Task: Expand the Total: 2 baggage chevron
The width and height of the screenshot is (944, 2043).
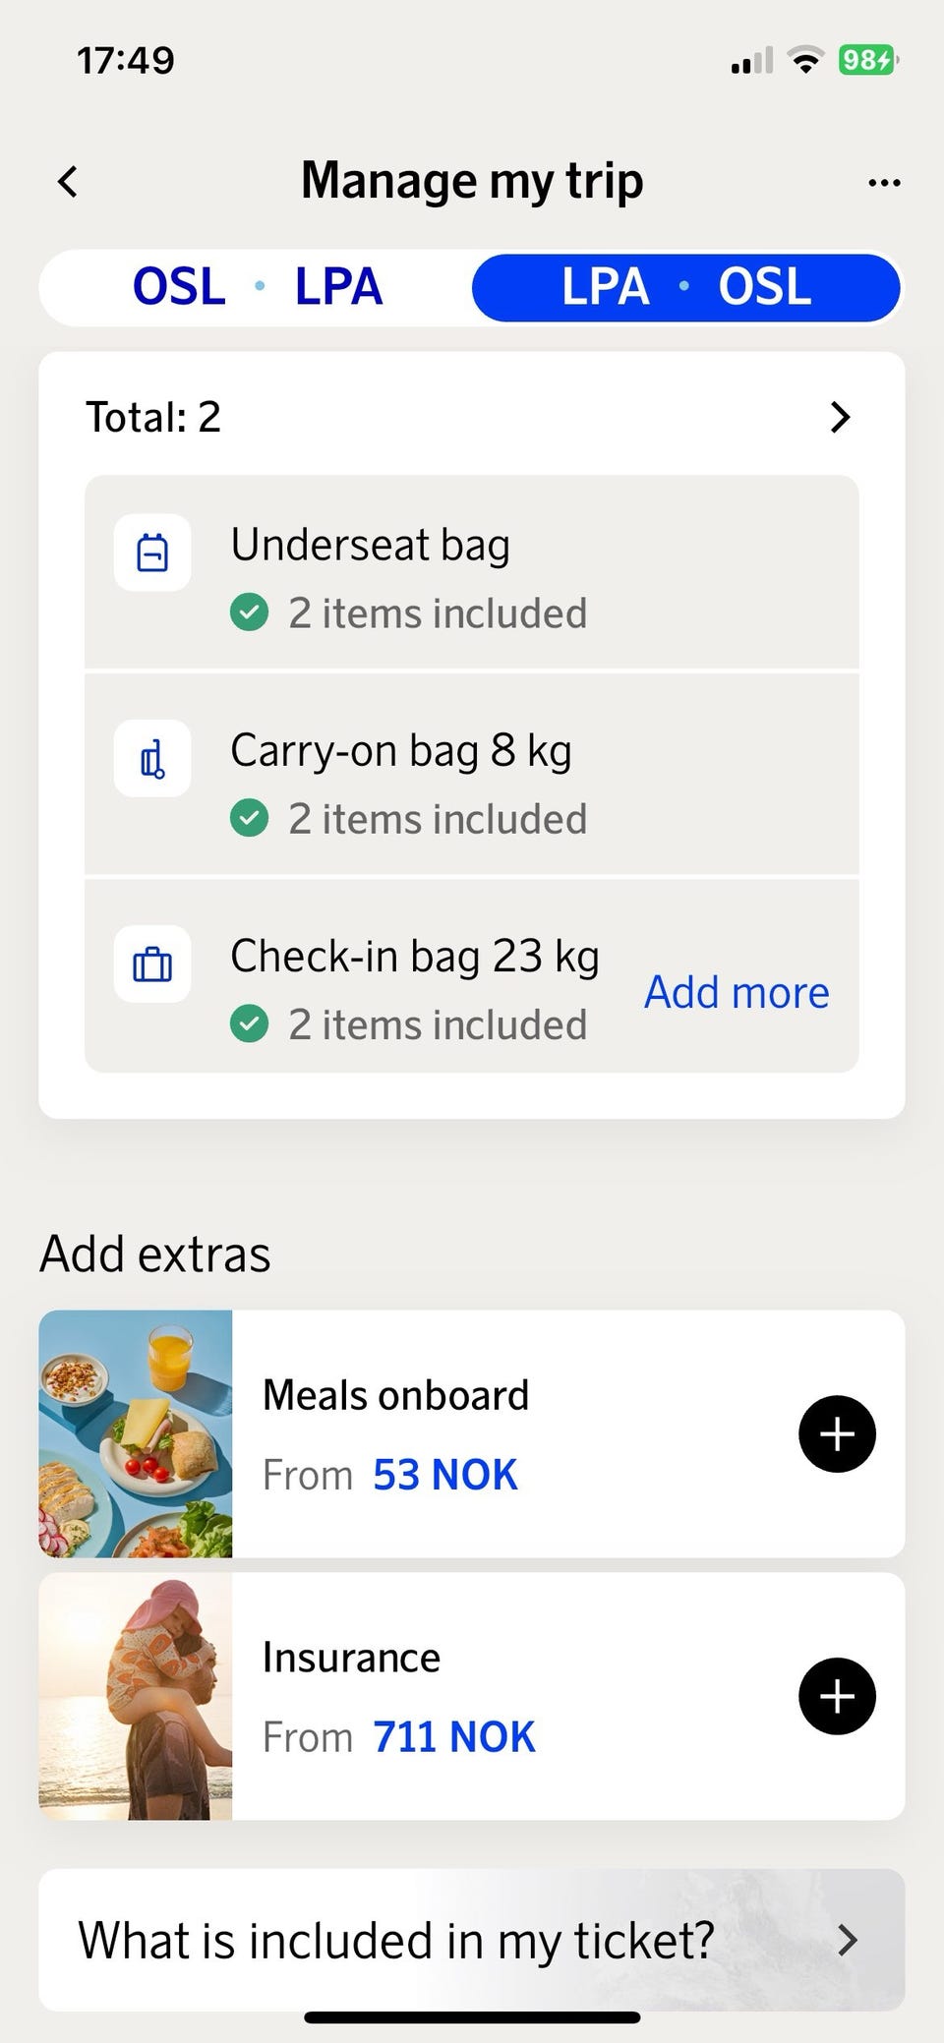Action: click(x=840, y=418)
